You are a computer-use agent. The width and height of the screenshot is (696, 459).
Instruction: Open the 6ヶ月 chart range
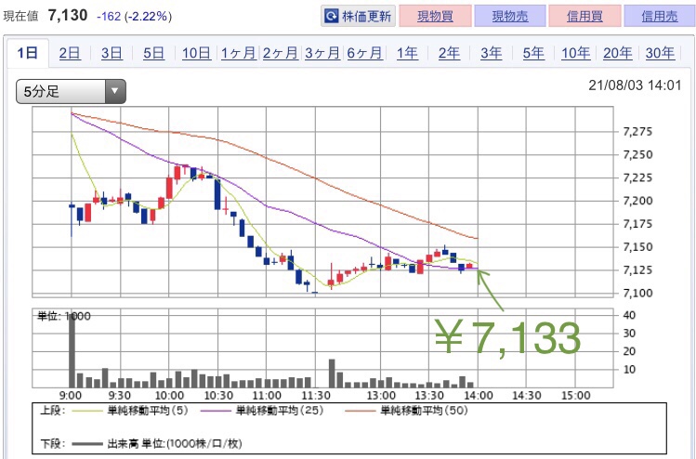[364, 53]
